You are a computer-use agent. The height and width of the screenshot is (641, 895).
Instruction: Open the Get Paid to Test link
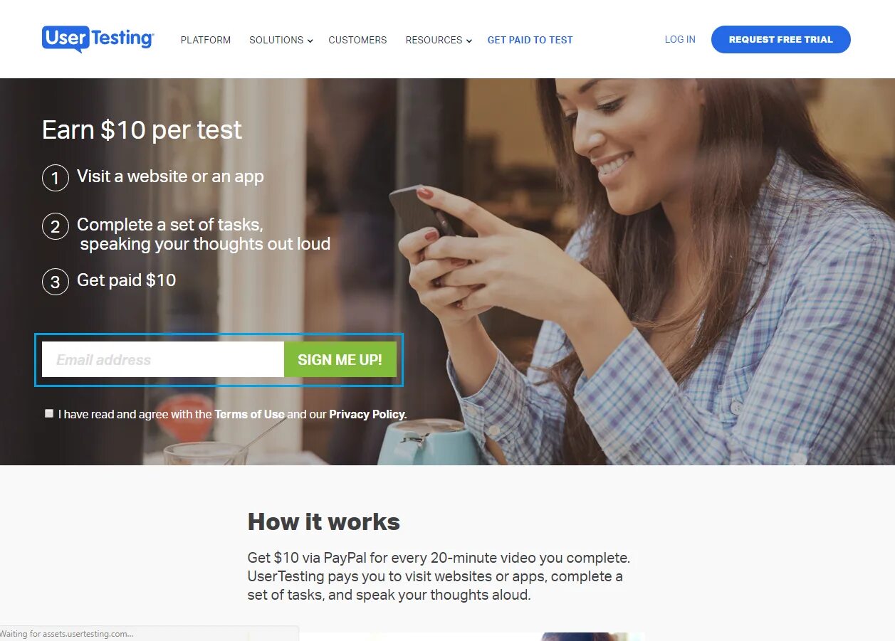(530, 40)
